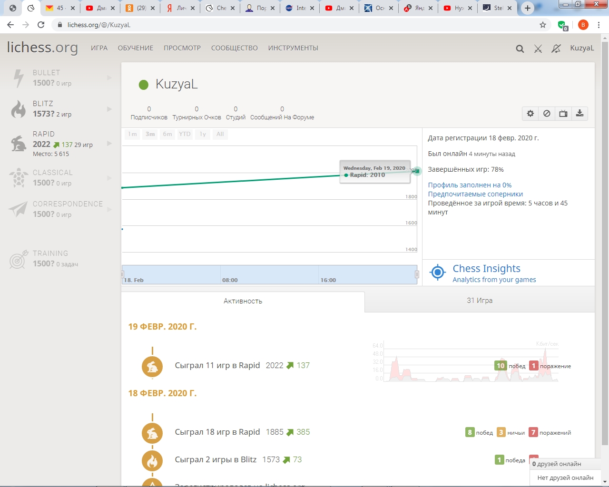Open ИГРА menu
This screenshot has height=487, width=609.
[x=99, y=48]
